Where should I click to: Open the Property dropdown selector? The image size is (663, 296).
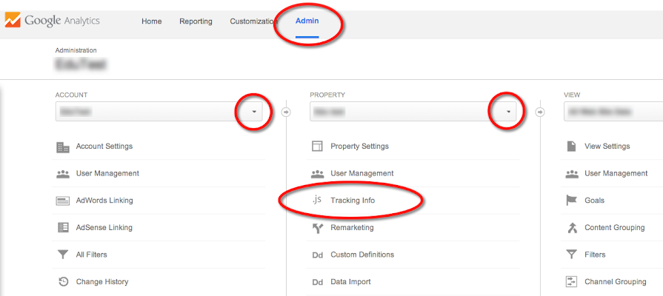pyautogui.click(x=413, y=112)
